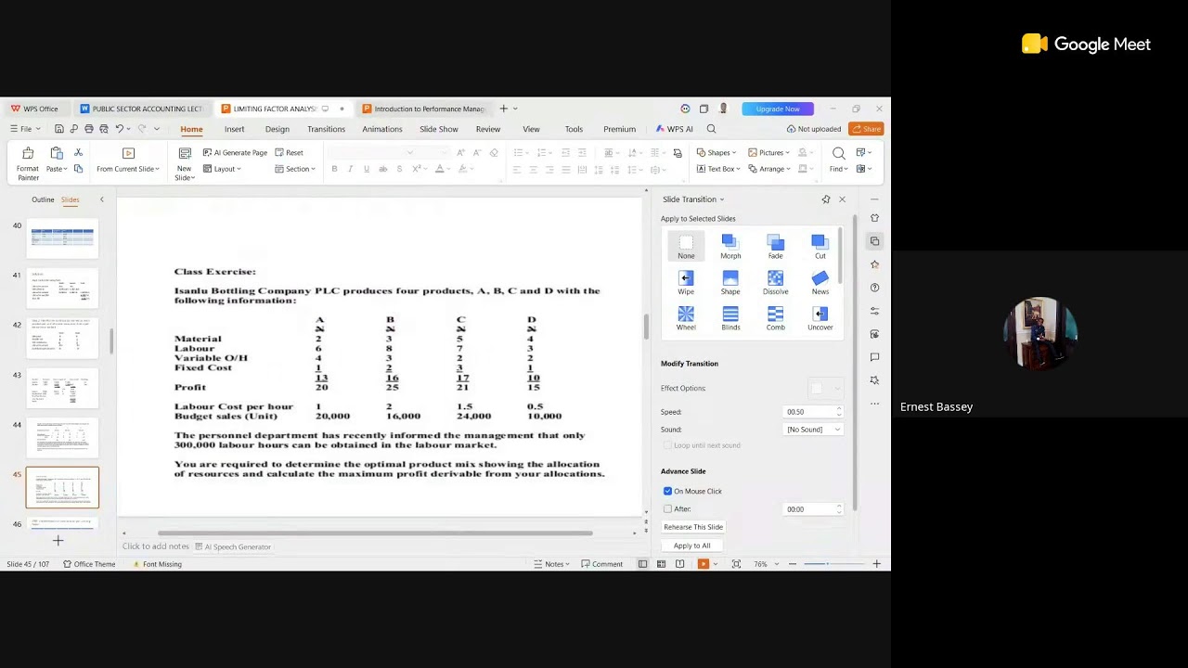
Task: Enable the After timing checkbox
Action: point(667,508)
